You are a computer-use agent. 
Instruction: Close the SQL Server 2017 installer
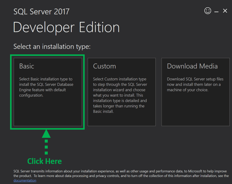(x=225, y=11)
